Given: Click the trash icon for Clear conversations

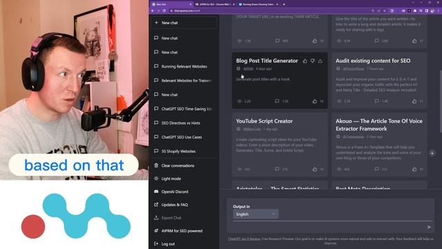Looking at the screenshot, I should click(x=157, y=165).
